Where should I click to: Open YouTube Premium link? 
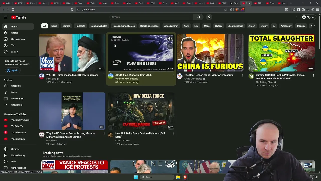coord(18,120)
